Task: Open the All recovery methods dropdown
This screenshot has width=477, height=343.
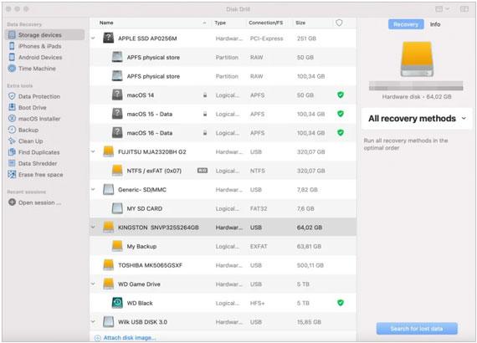Action: pyautogui.click(x=417, y=119)
